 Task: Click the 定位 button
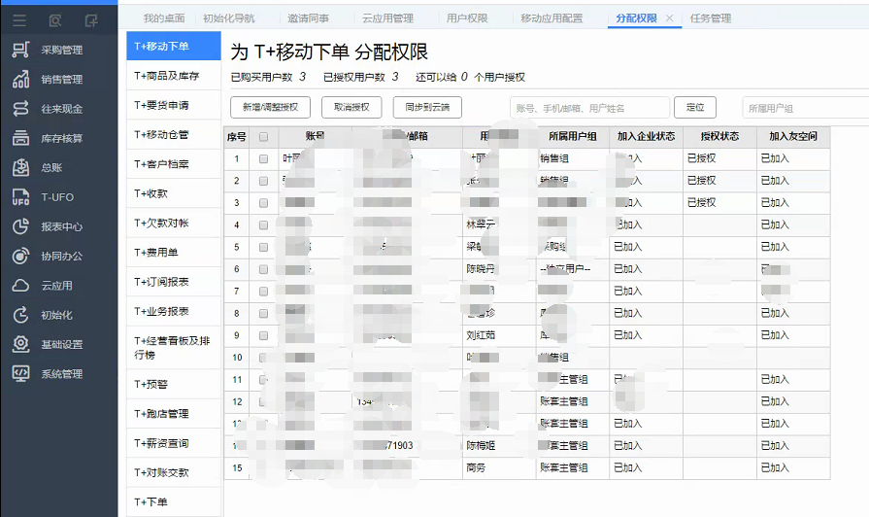(x=695, y=107)
